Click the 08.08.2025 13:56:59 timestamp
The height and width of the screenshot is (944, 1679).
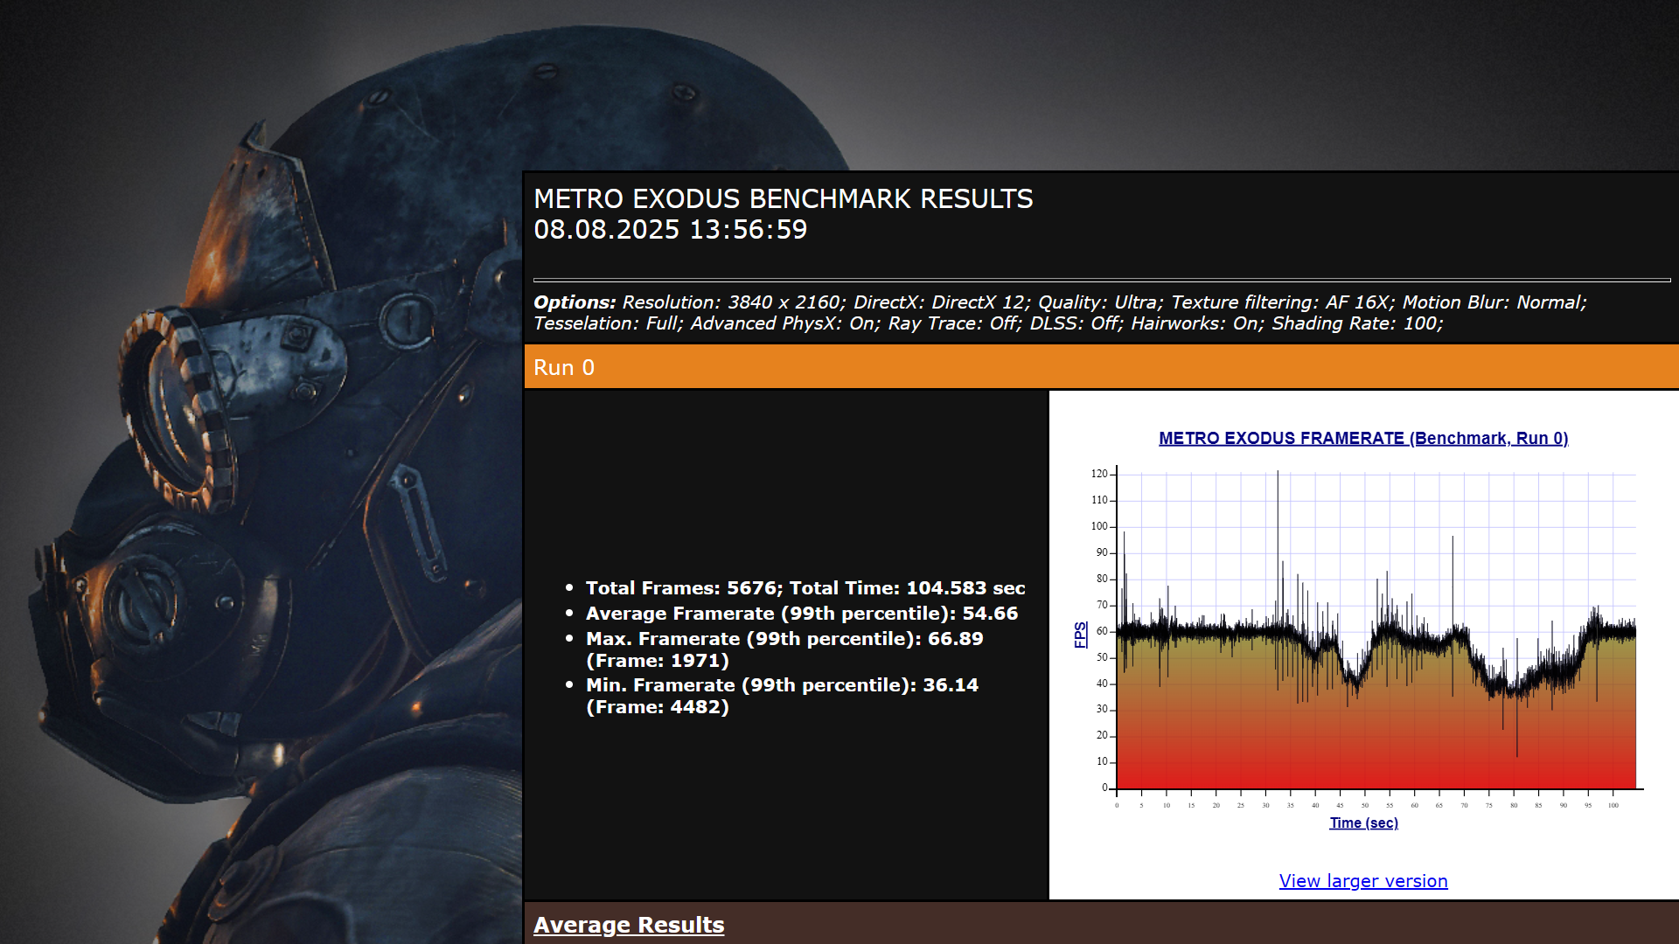pos(670,230)
